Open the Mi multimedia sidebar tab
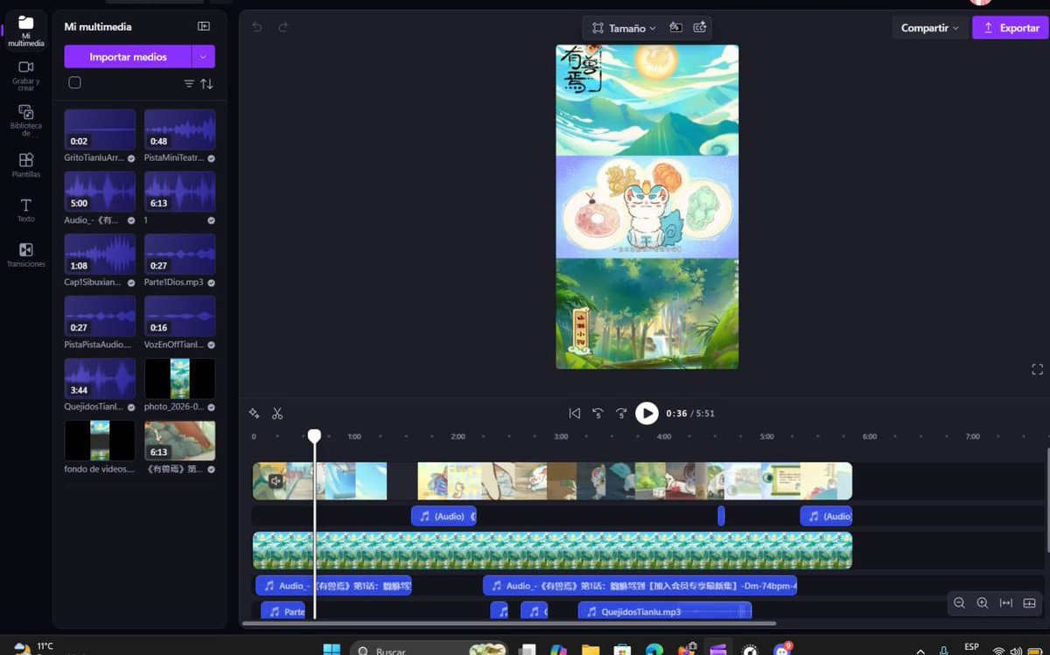 pyautogui.click(x=25, y=30)
